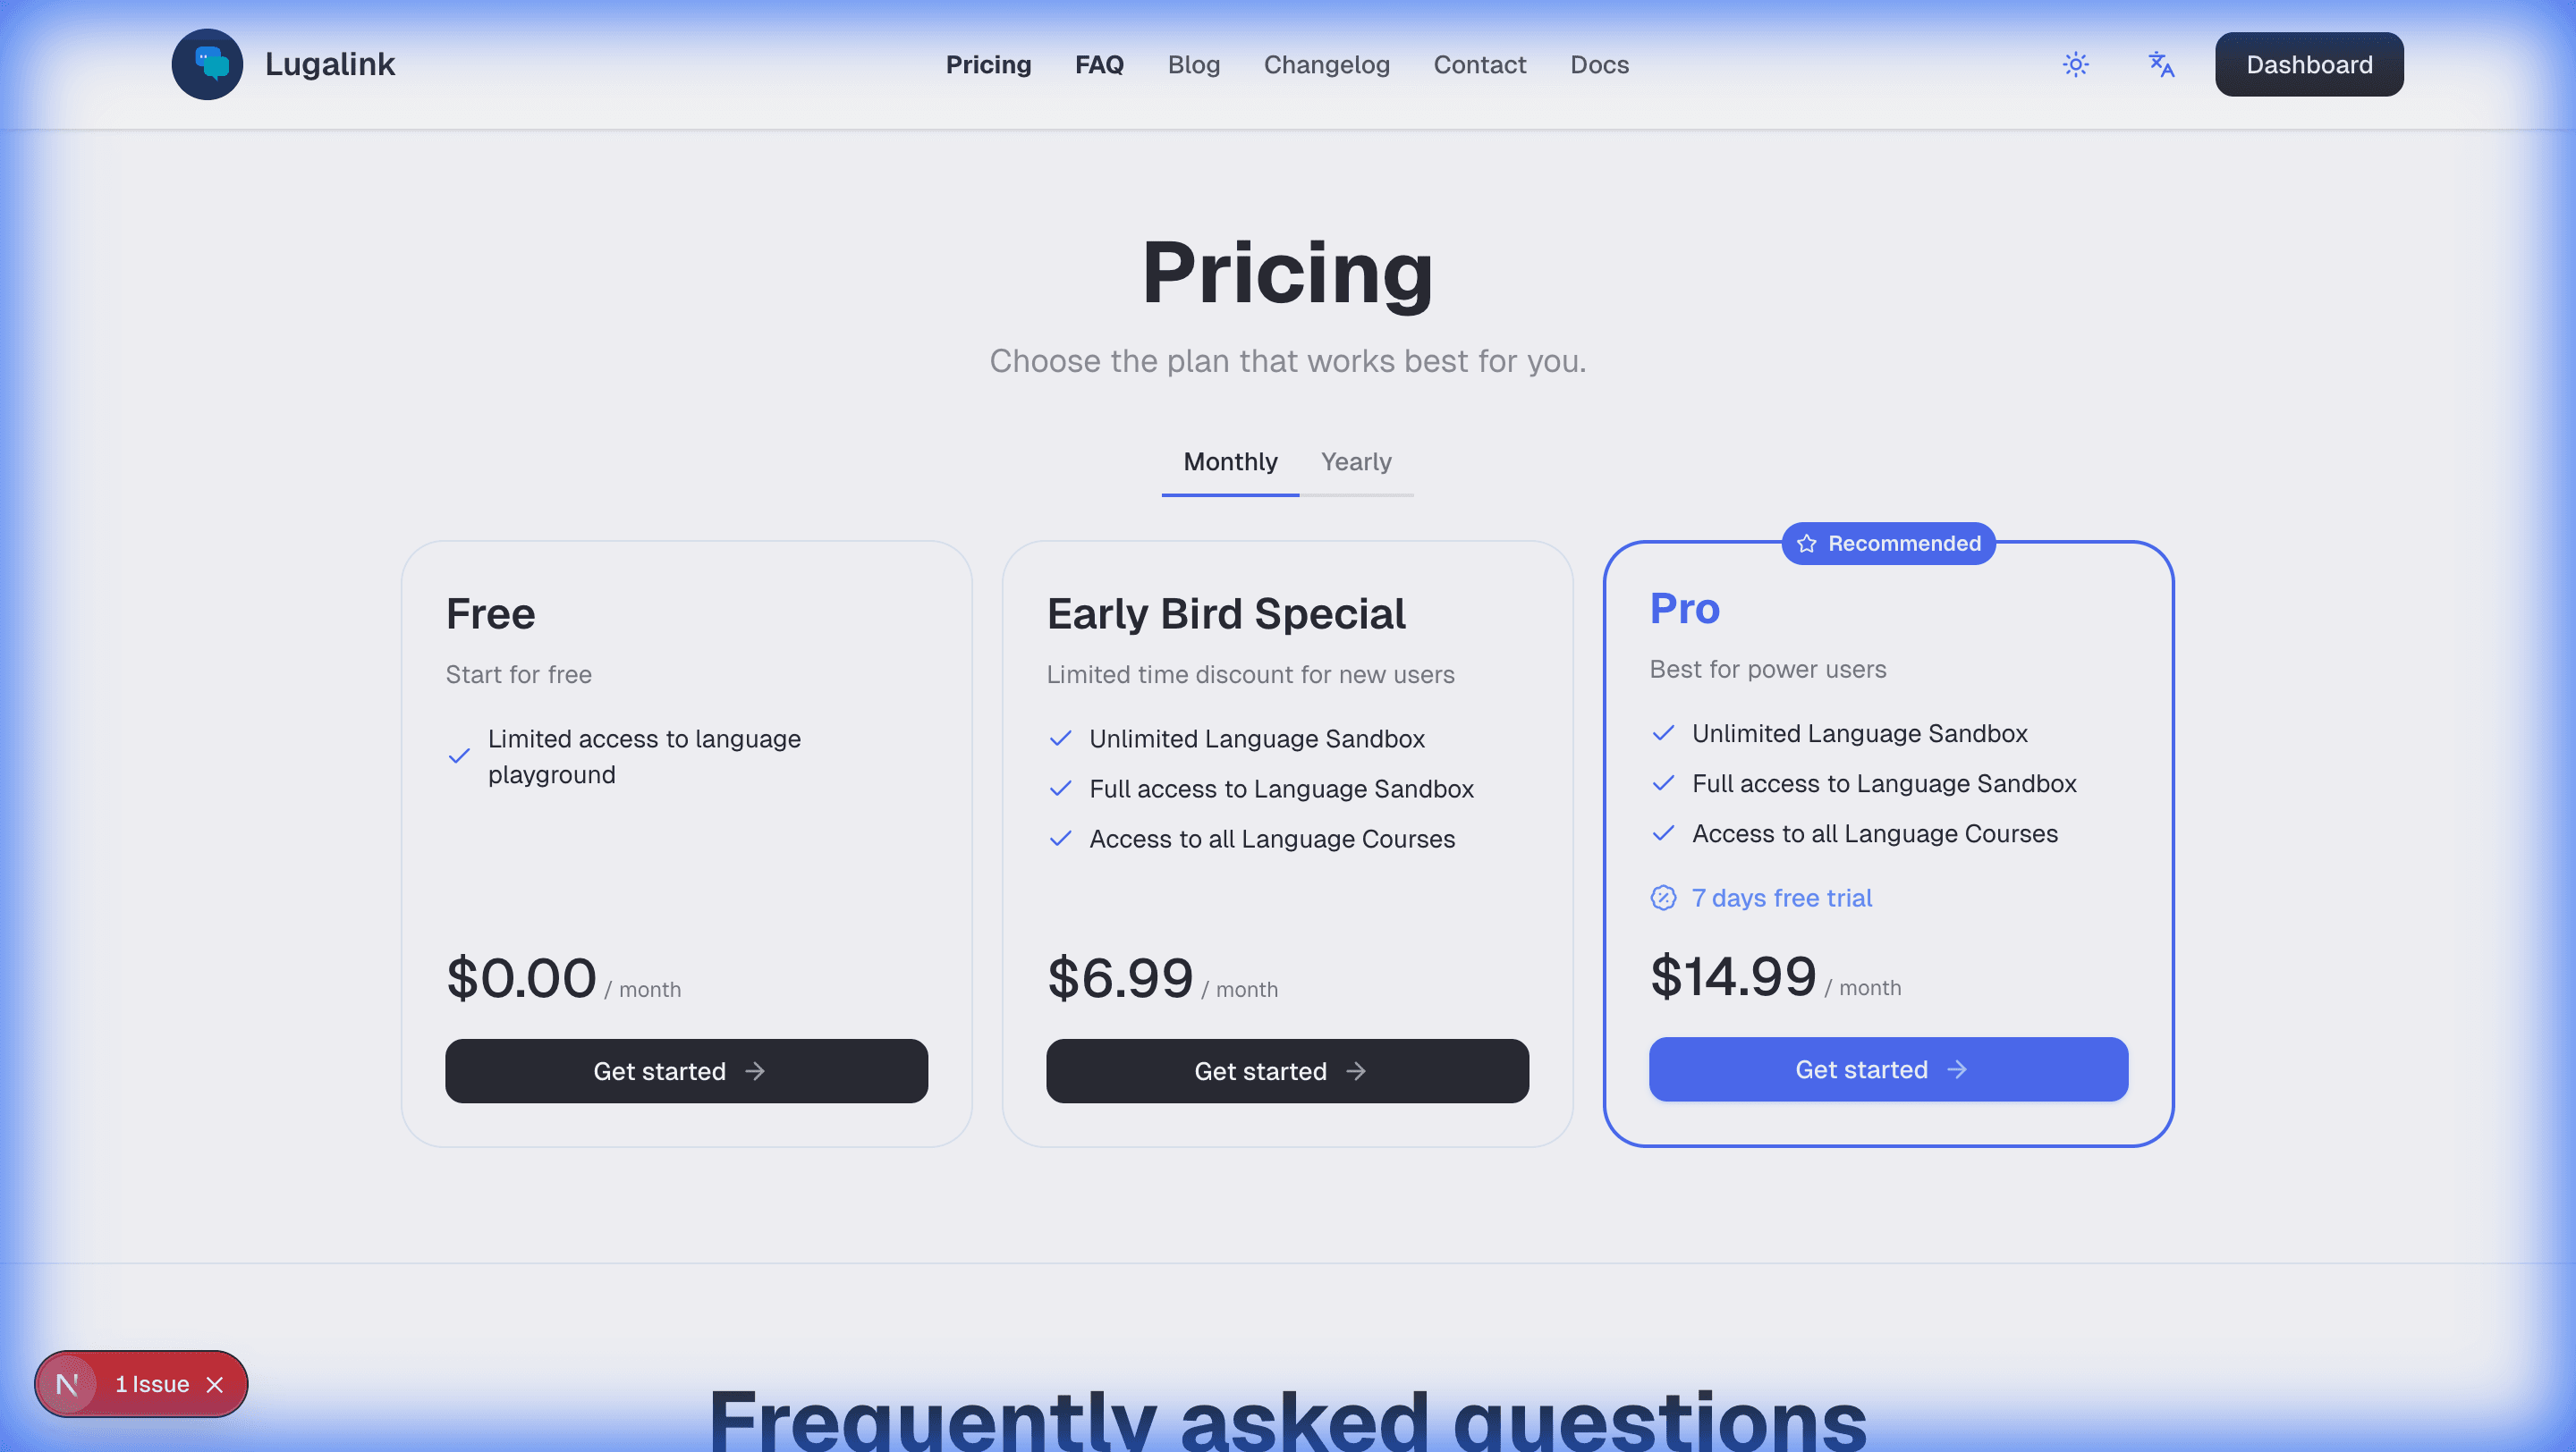This screenshot has width=2576, height=1452.
Task: Dismiss the 1 Issue notification
Action: pos(215,1385)
